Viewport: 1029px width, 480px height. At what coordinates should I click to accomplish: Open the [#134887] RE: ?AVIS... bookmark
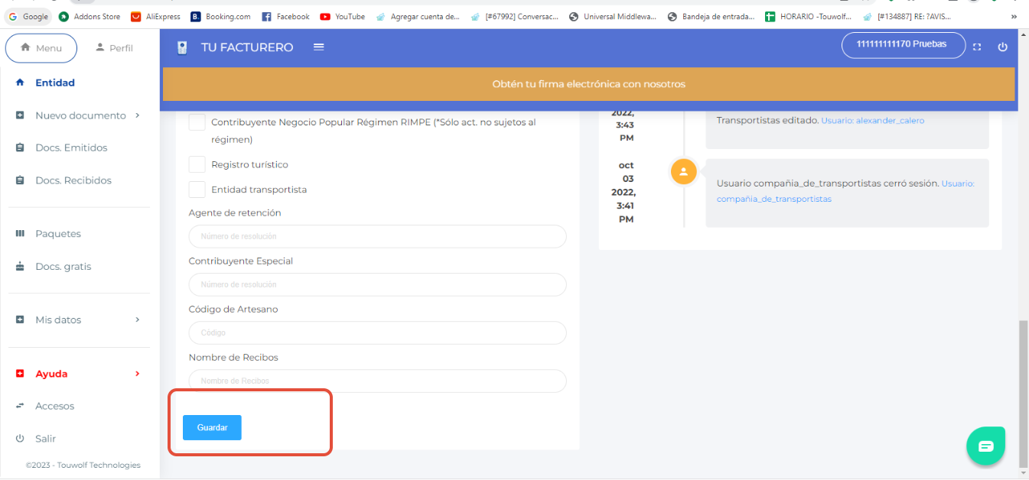907,16
